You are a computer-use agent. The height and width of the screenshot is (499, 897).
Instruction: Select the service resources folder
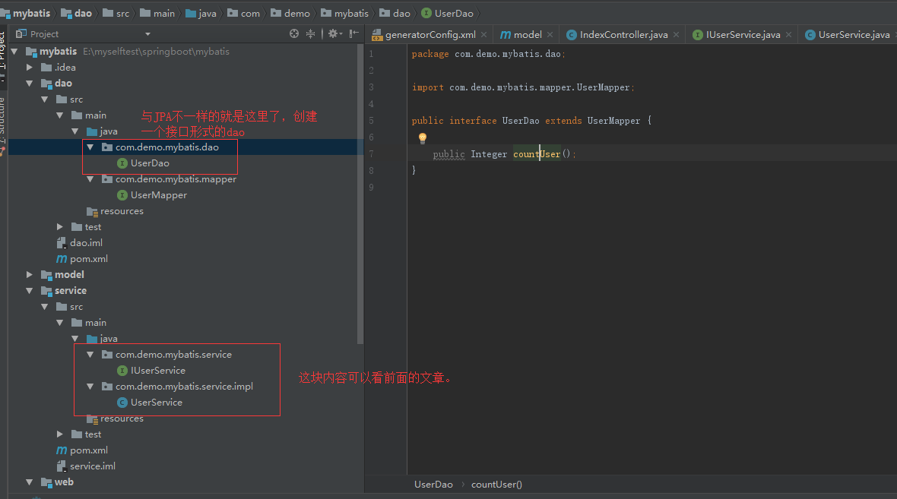[115, 418]
